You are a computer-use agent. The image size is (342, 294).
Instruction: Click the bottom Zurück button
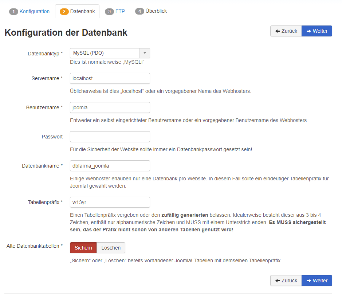(x=286, y=281)
